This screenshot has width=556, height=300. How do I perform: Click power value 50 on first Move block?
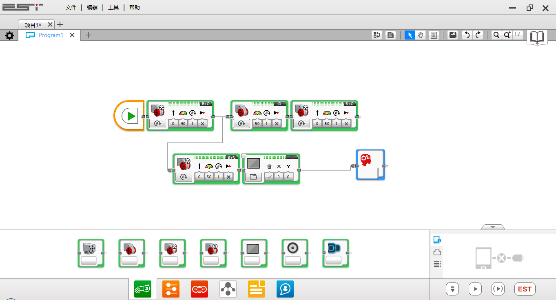click(183, 123)
